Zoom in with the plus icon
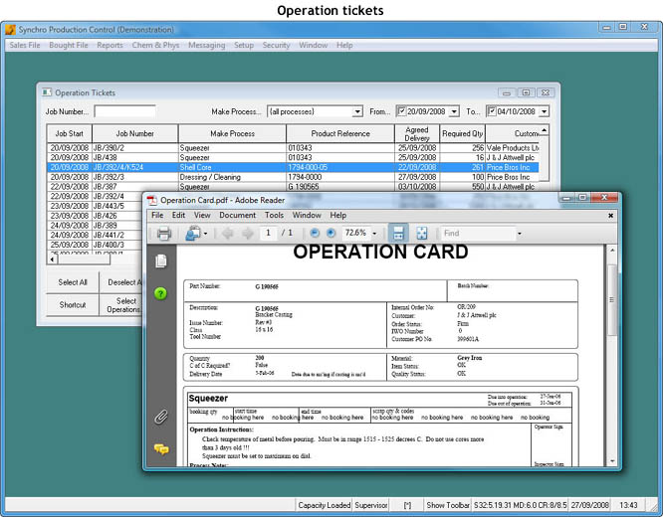 pos(331,233)
